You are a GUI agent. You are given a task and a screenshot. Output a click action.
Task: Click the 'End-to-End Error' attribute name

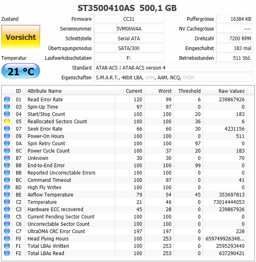46,166
